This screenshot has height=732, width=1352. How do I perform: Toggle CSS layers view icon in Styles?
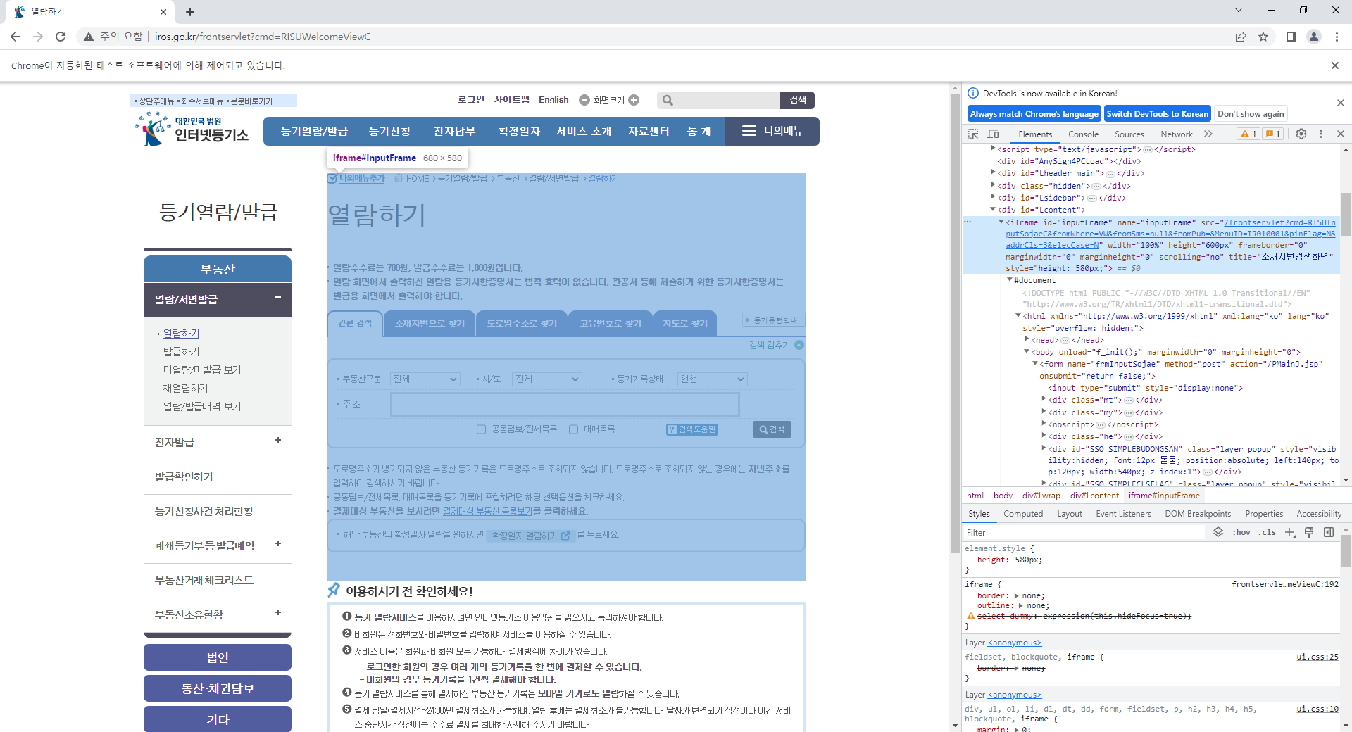1218,532
